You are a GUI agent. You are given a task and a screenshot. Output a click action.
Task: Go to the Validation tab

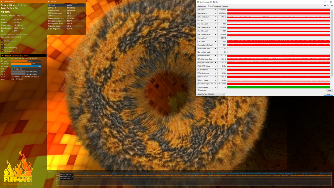(x=225, y=6)
